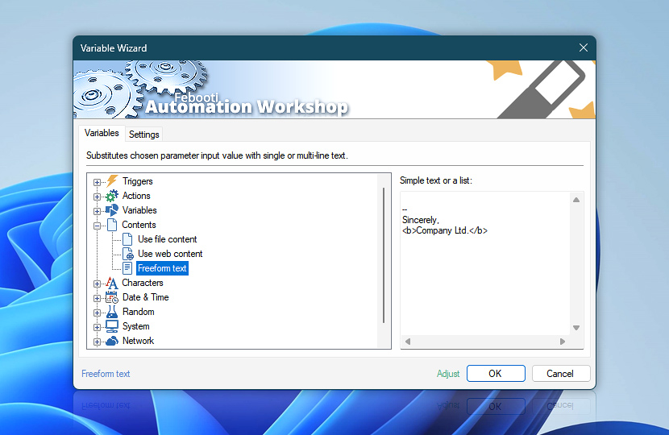This screenshot has width=669, height=435.
Task: Expand the Characters tree node
Action: (x=97, y=284)
